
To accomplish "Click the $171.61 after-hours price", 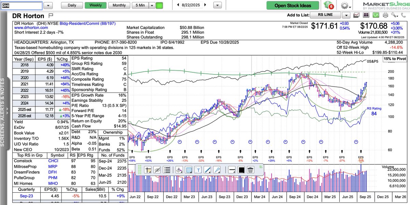I will (324, 26).
